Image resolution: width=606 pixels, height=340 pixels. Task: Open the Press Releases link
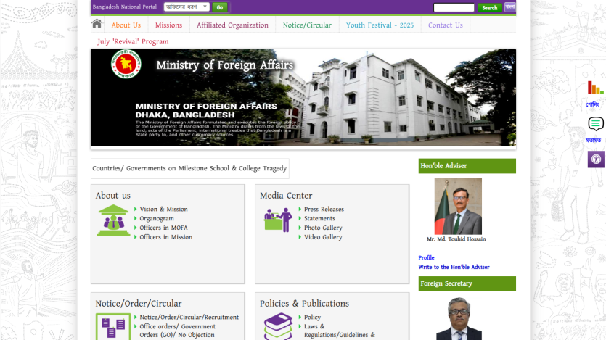pyautogui.click(x=324, y=210)
